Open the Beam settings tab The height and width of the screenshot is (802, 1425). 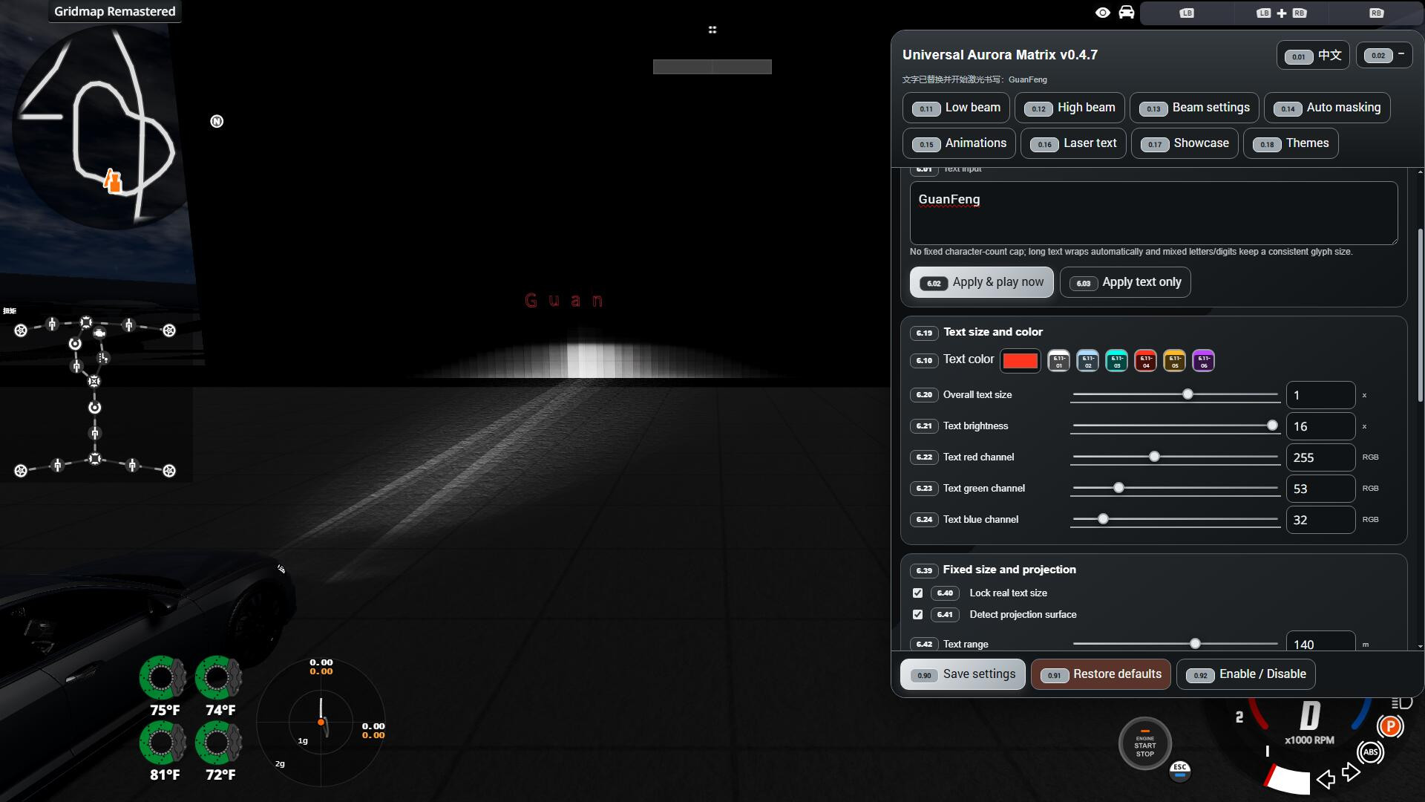pyautogui.click(x=1194, y=108)
